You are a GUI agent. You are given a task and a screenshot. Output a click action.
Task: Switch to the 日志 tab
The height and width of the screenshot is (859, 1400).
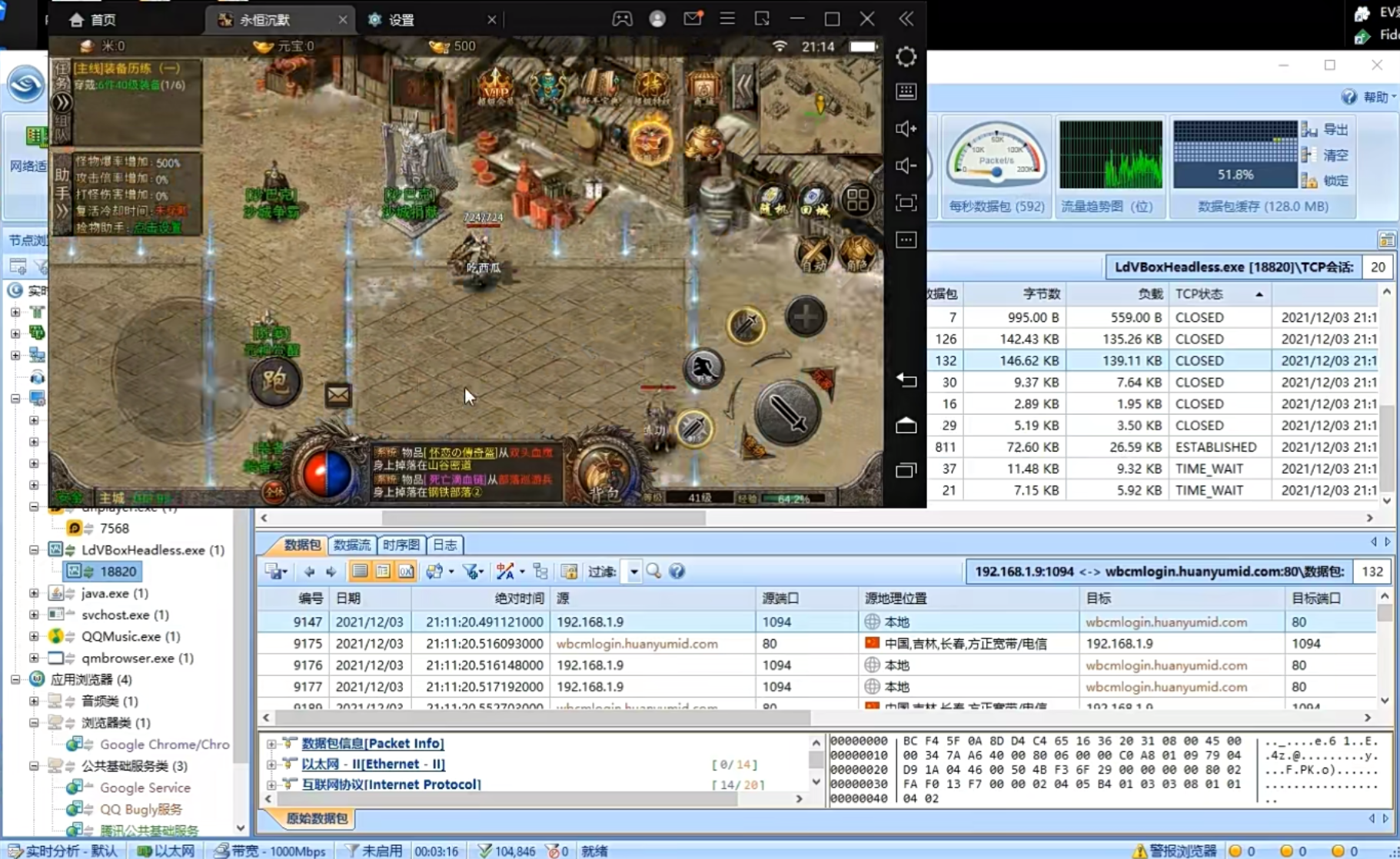(x=445, y=545)
